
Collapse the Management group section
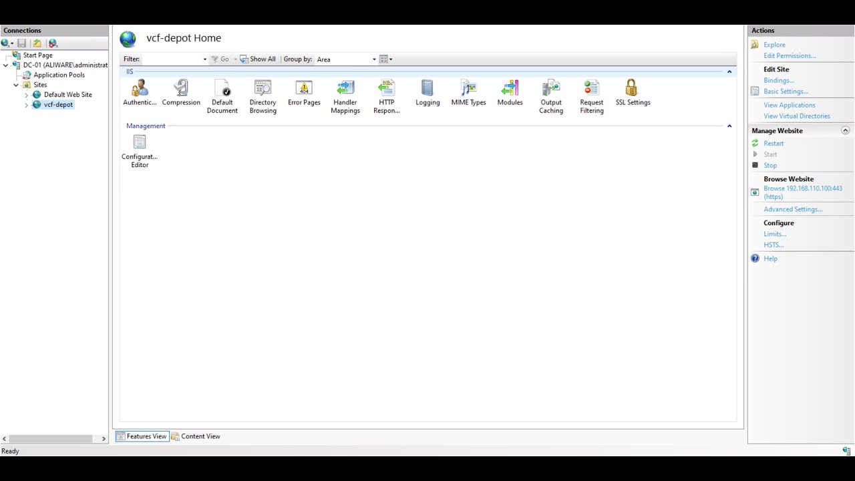click(x=729, y=126)
